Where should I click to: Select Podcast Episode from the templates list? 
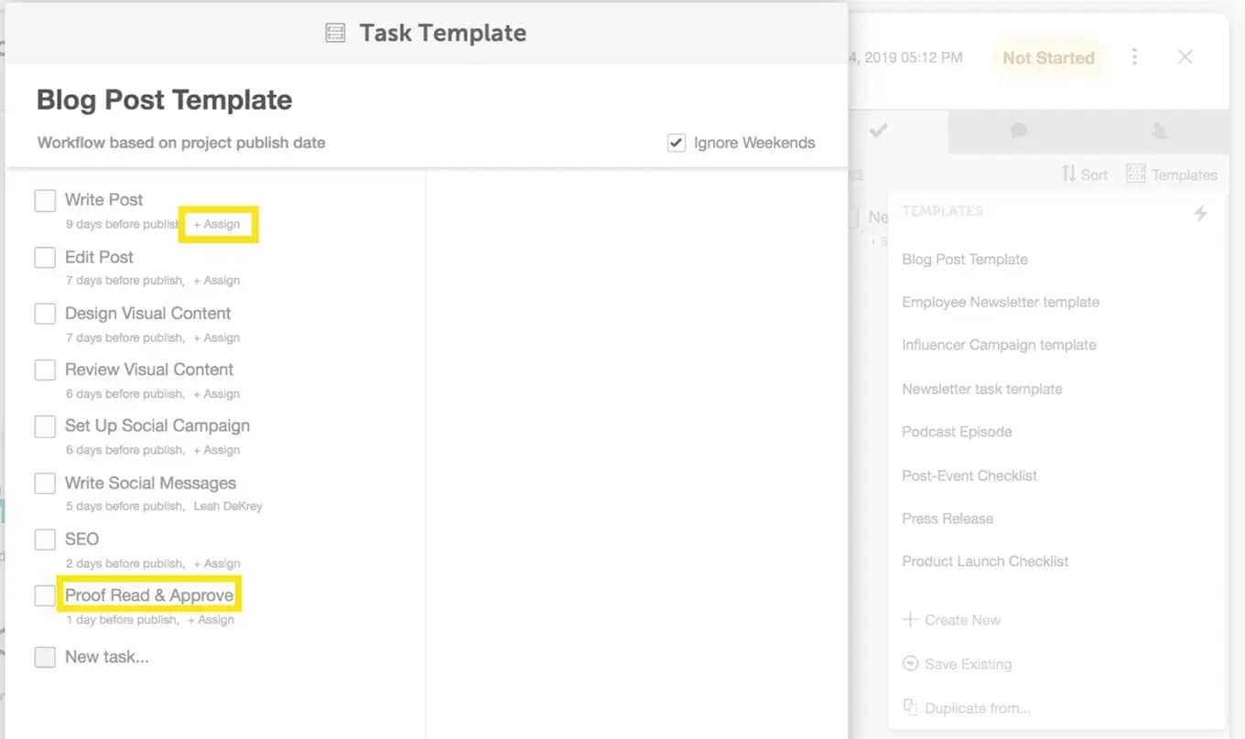[957, 432]
